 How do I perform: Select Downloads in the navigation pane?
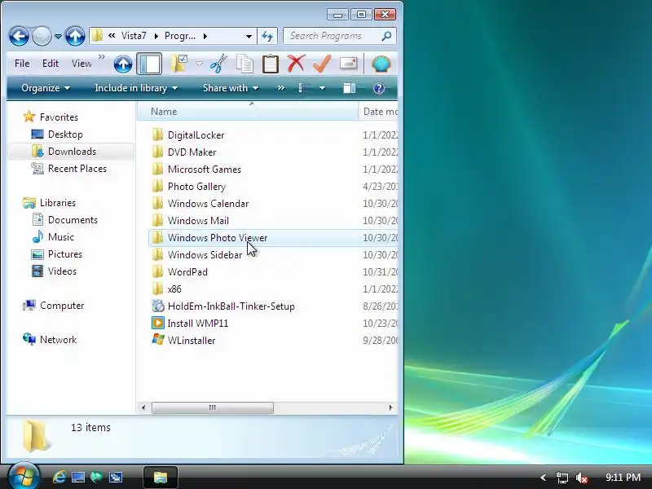pos(71,152)
